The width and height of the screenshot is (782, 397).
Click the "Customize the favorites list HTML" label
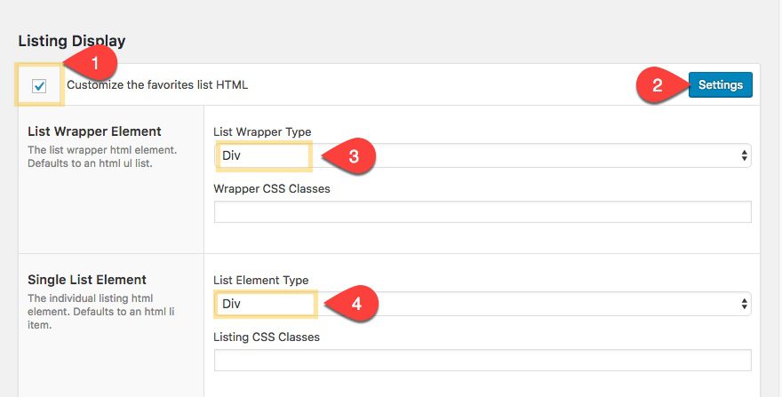click(157, 85)
